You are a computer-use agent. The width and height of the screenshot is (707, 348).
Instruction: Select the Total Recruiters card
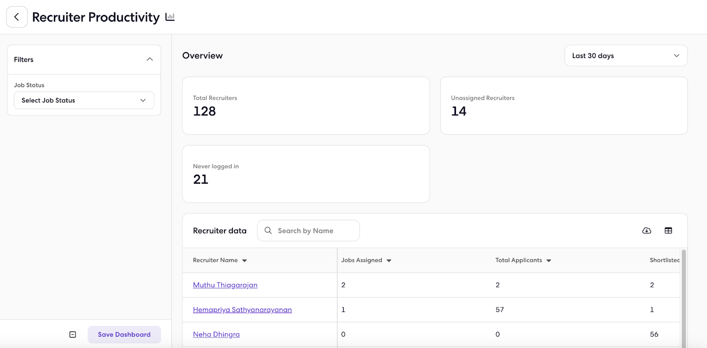coord(306,106)
